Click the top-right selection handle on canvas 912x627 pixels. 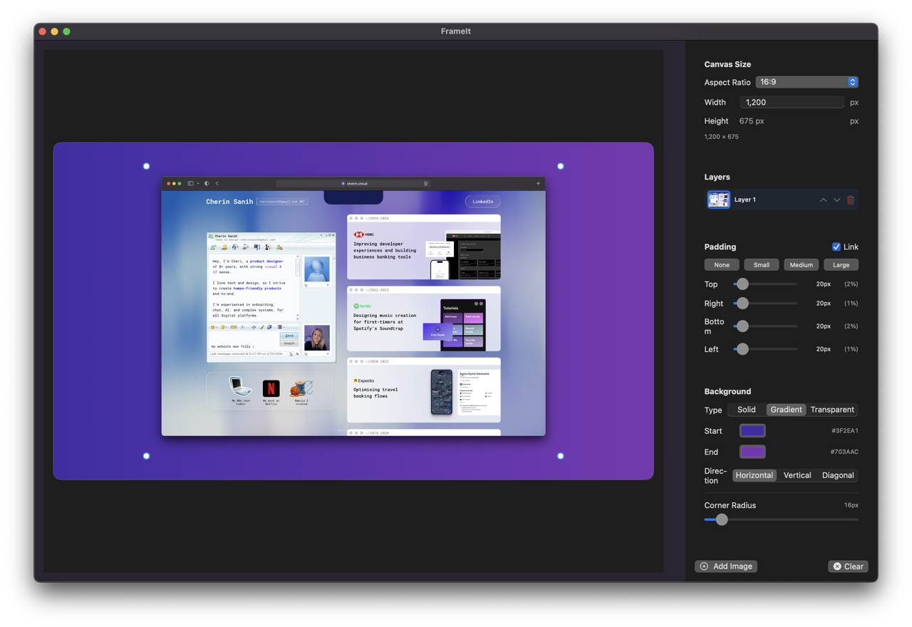tap(560, 166)
